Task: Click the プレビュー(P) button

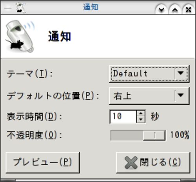Action: [x=43, y=162]
